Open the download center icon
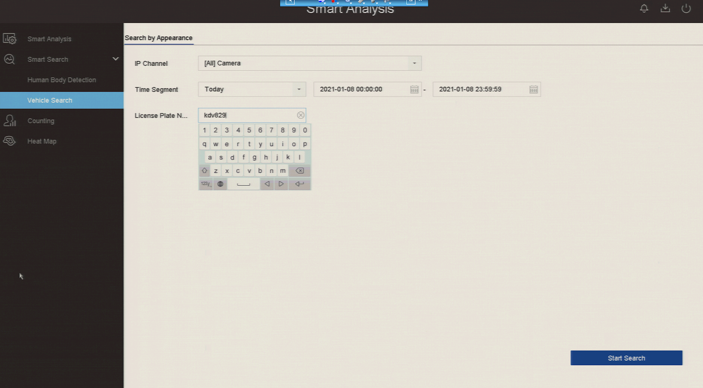The image size is (703, 388). click(x=665, y=8)
